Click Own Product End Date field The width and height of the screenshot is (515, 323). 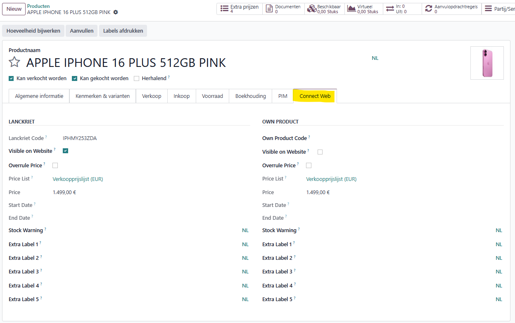point(405,218)
